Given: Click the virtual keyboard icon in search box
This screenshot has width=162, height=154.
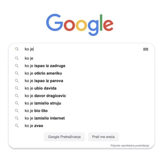Looking at the screenshot, I should [x=145, y=49].
